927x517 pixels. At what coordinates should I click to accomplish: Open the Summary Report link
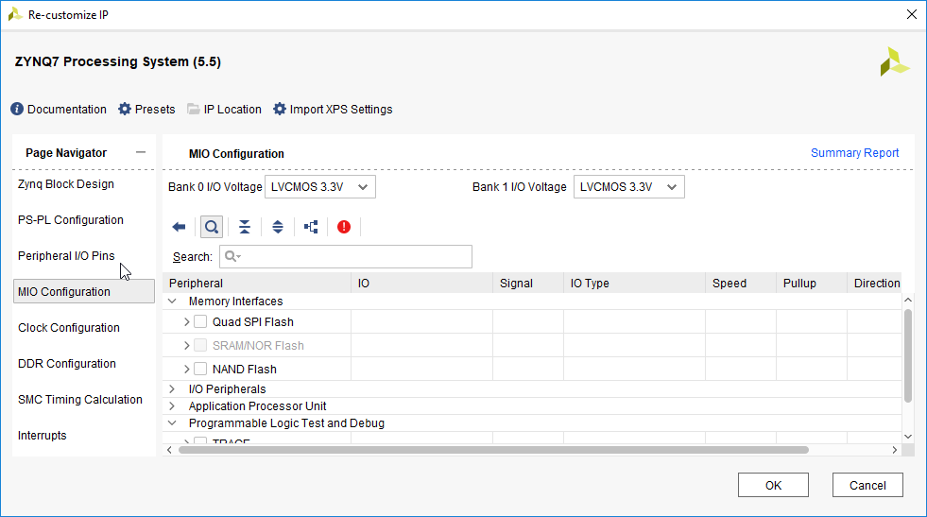(x=854, y=152)
